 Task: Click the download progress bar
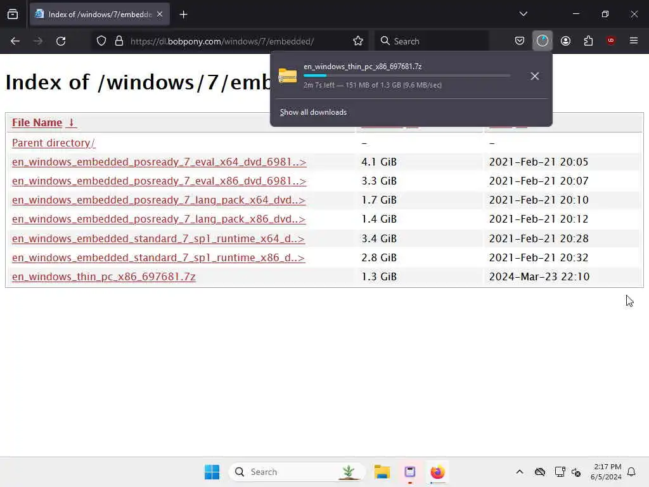click(406, 76)
